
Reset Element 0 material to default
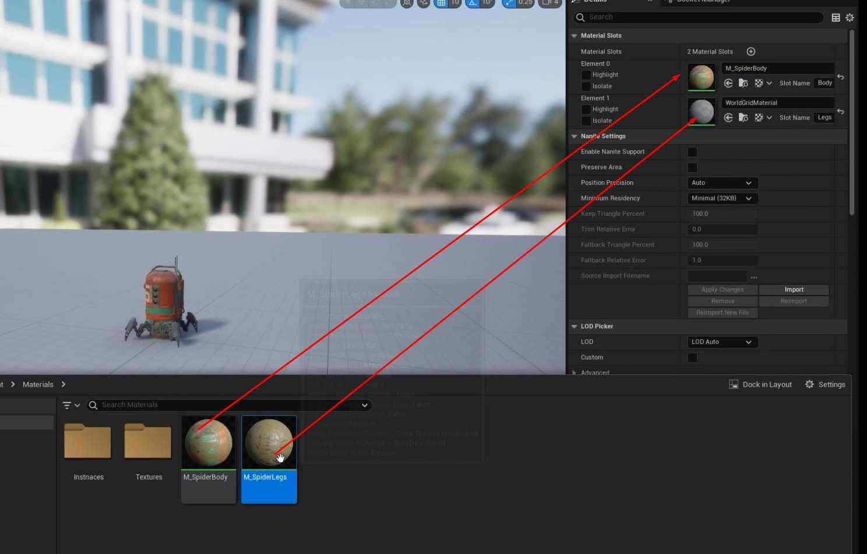(x=840, y=77)
